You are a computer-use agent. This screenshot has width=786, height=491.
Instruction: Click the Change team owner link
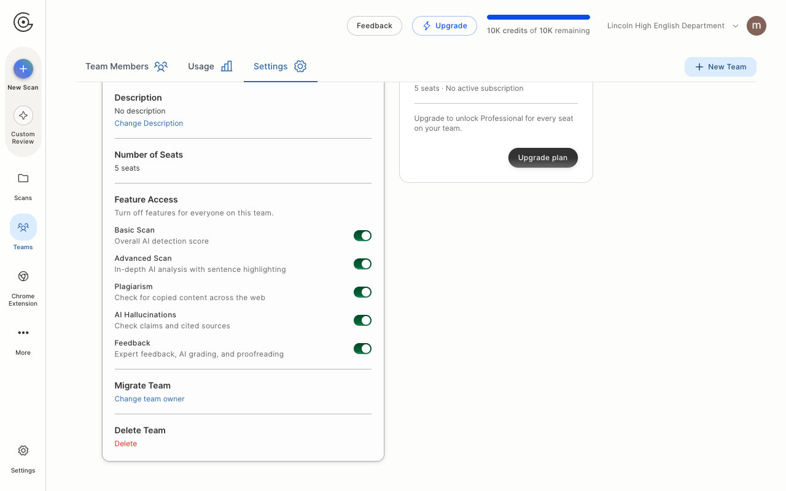(149, 399)
